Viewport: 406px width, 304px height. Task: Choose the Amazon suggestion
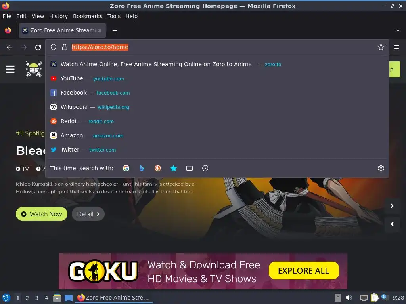click(217, 135)
